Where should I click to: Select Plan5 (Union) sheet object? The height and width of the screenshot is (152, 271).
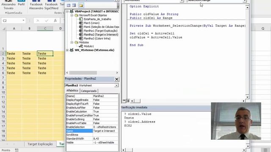coord(91,23)
